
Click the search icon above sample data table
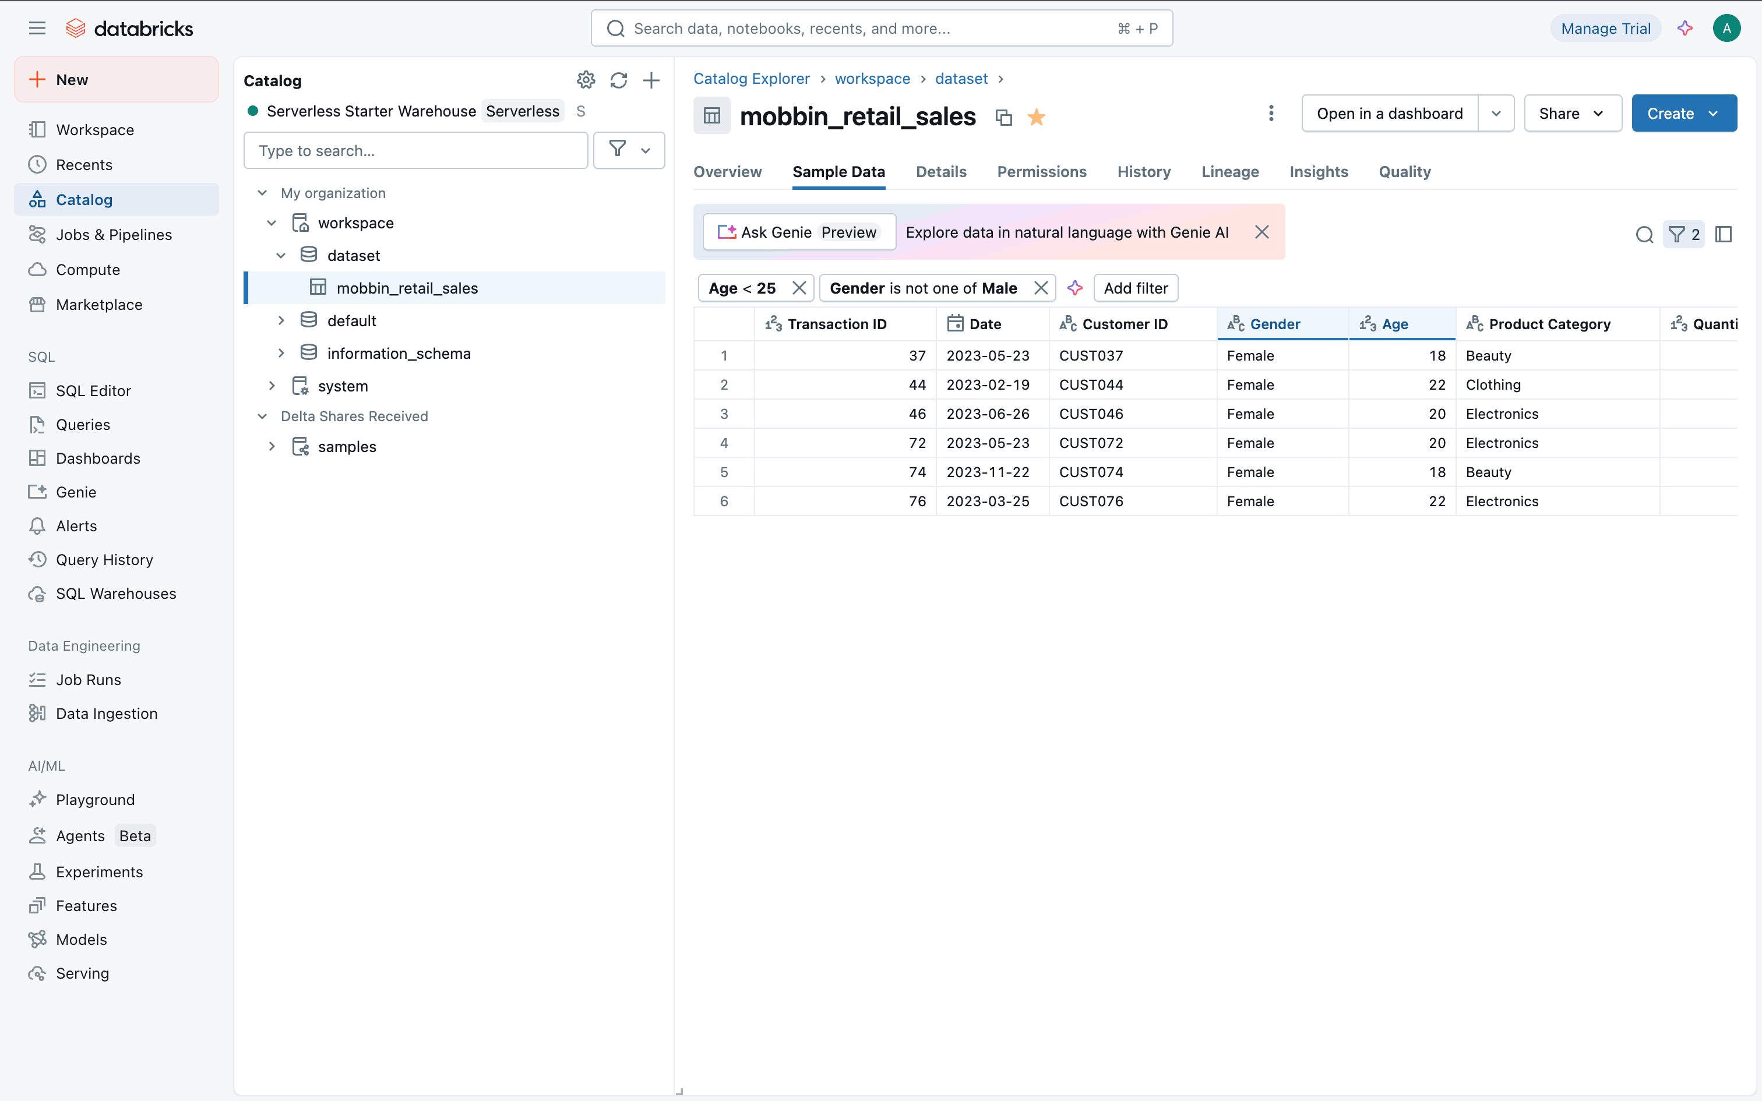[1644, 234]
